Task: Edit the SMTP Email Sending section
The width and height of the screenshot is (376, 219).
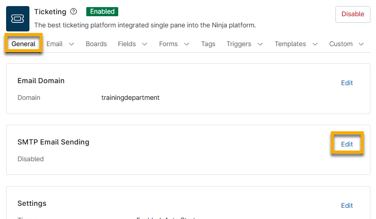Action: pyautogui.click(x=347, y=144)
